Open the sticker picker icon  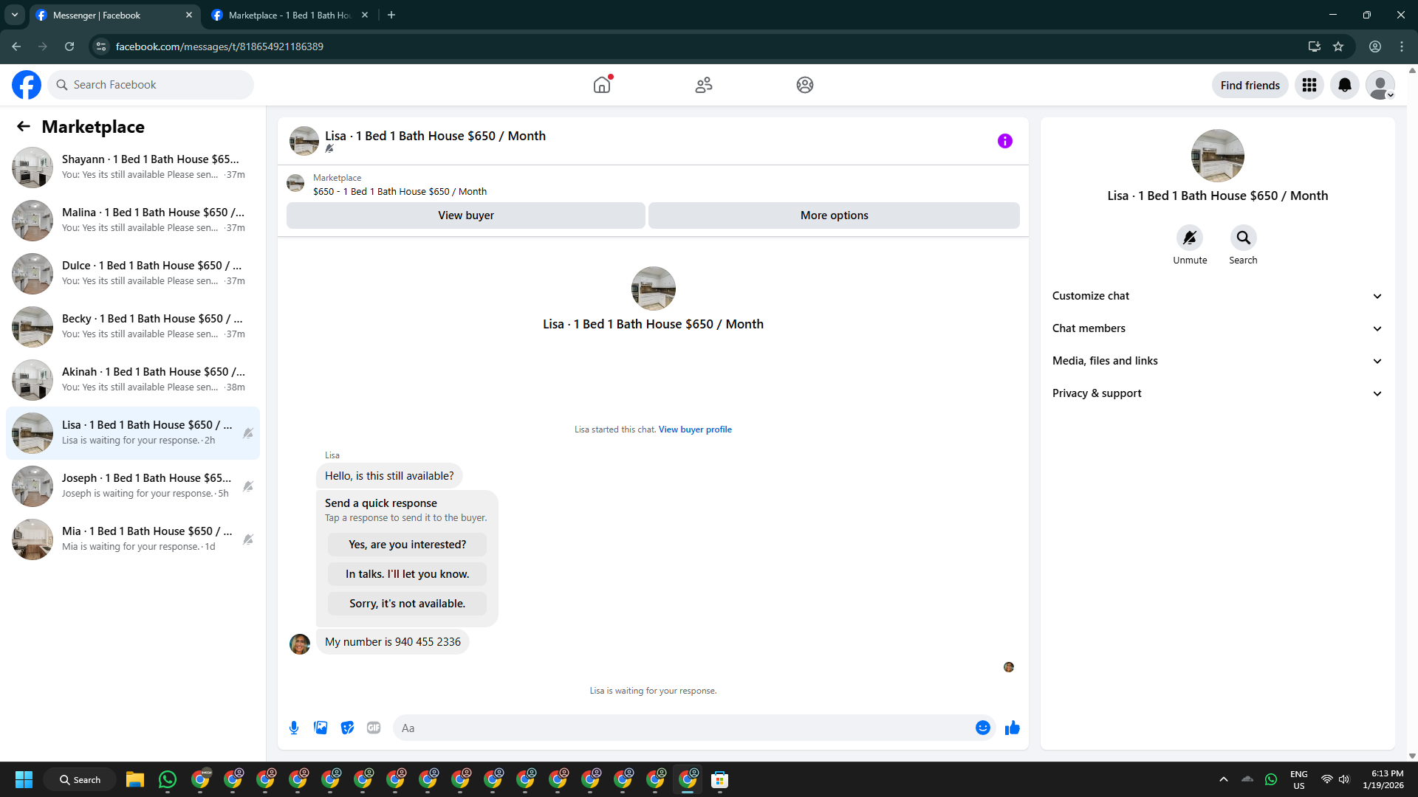click(x=347, y=728)
